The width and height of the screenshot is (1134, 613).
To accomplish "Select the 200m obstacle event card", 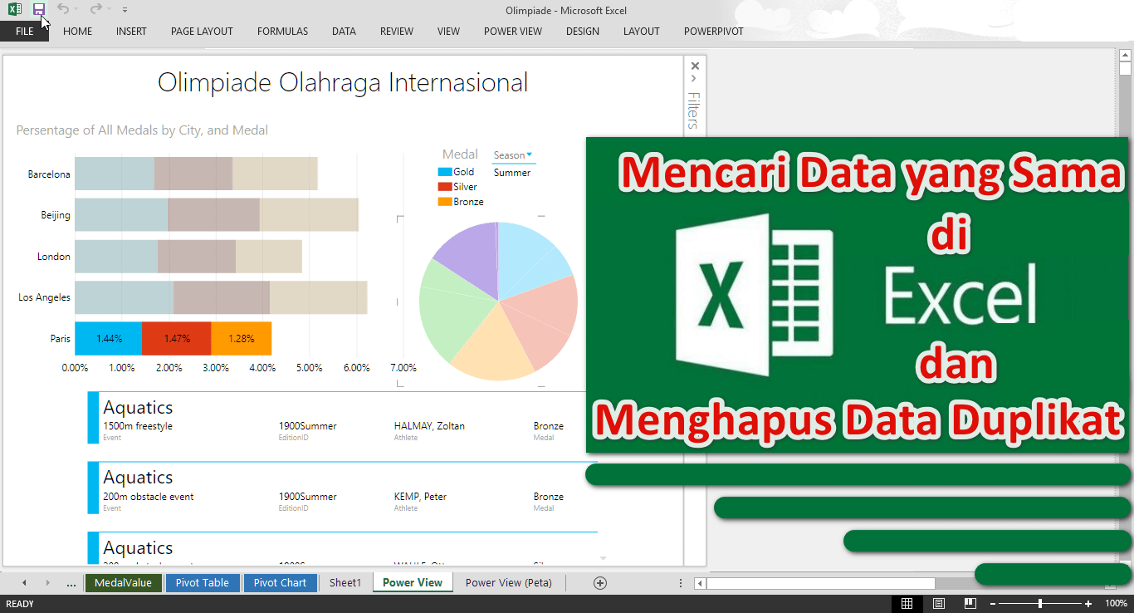I will pos(342,488).
